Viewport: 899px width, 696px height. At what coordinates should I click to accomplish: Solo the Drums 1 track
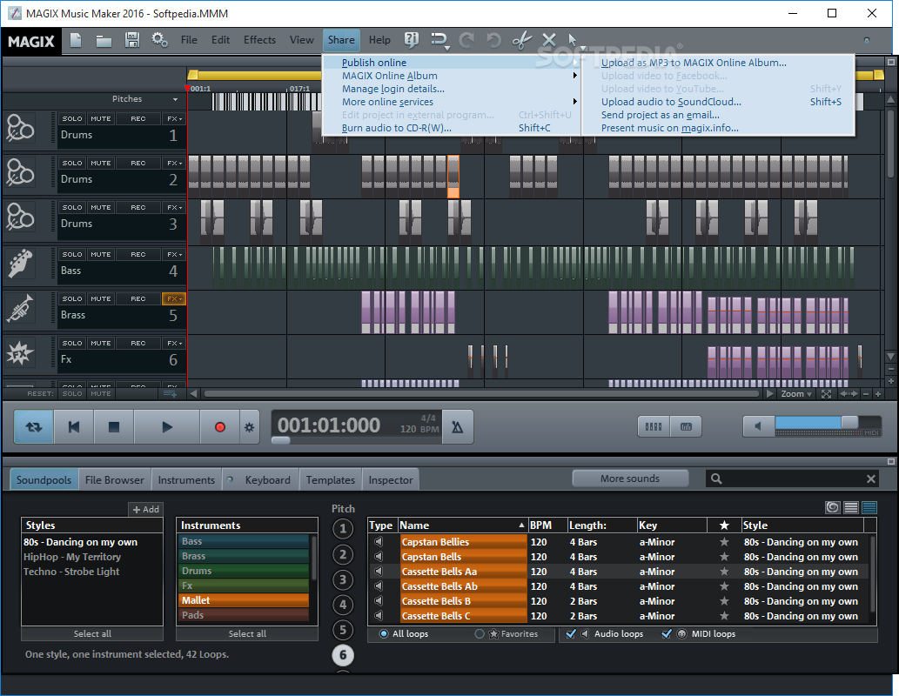point(72,118)
